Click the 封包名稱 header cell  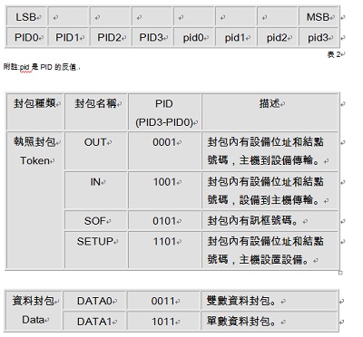pyautogui.click(x=96, y=112)
